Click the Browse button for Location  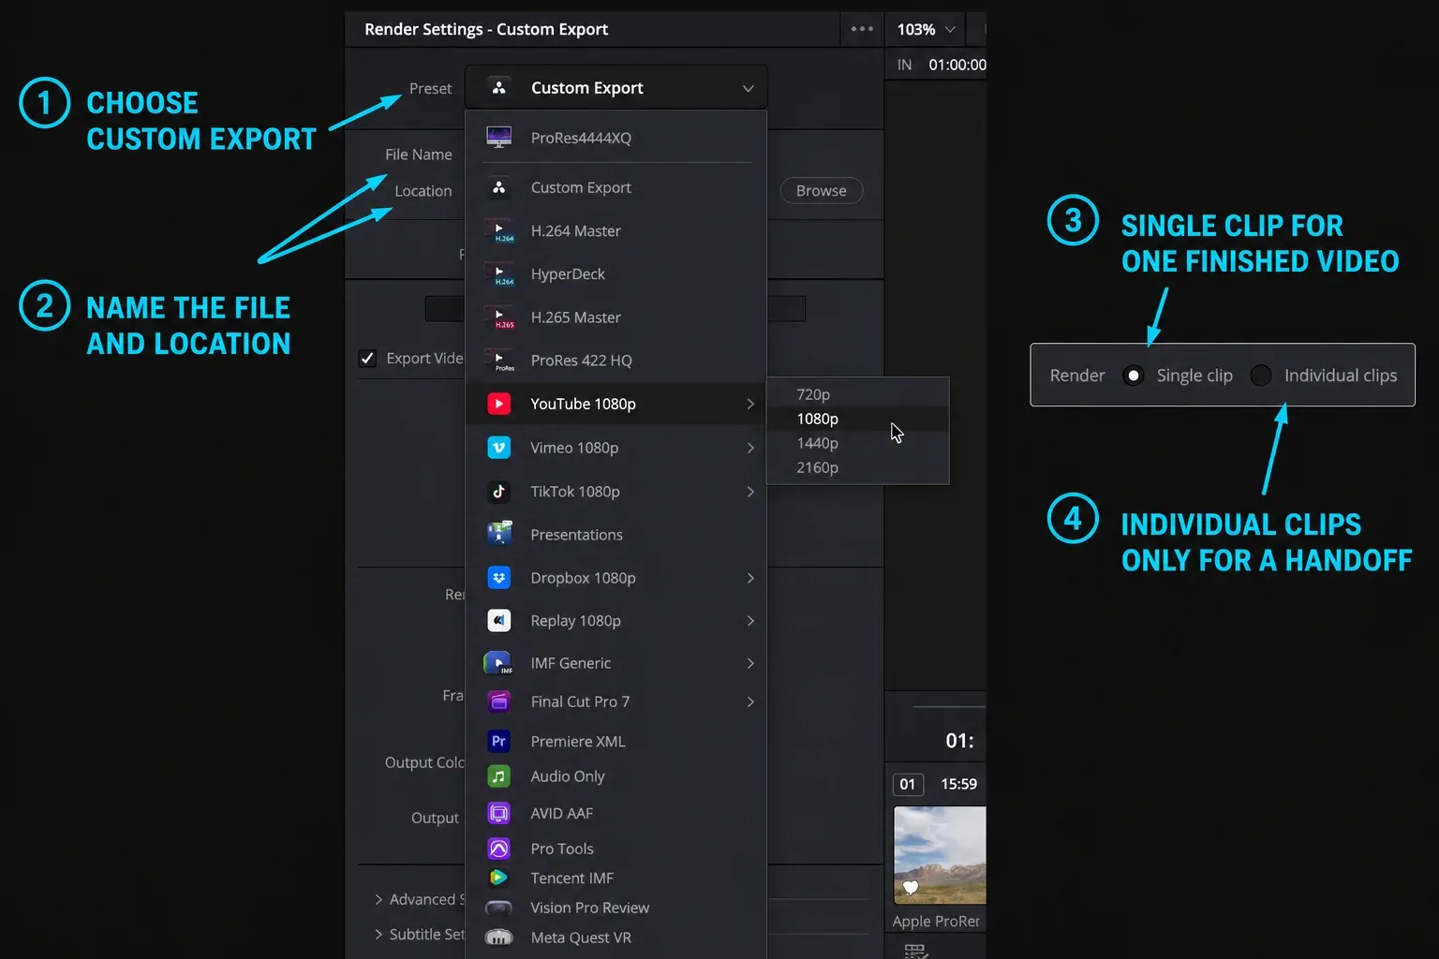pos(822,190)
